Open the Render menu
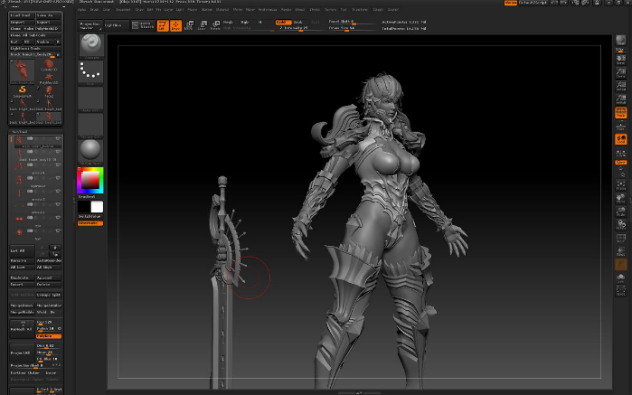The image size is (632, 395). pos(287,9)
